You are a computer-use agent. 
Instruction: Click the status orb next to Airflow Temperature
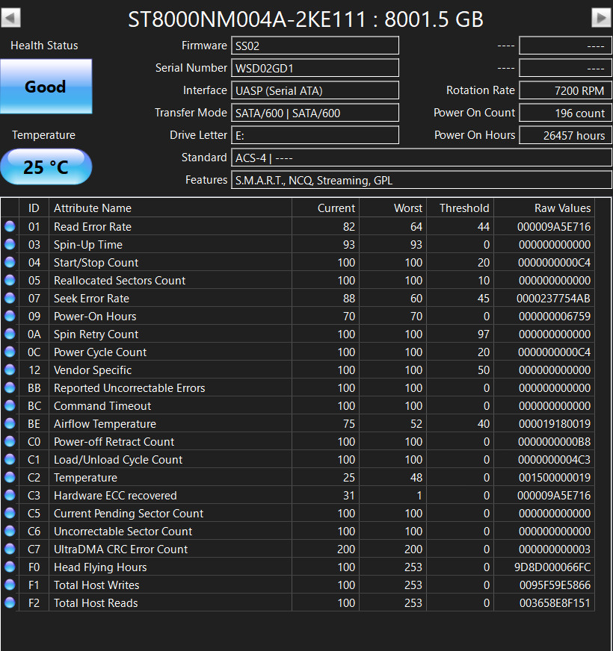(10, 423)
